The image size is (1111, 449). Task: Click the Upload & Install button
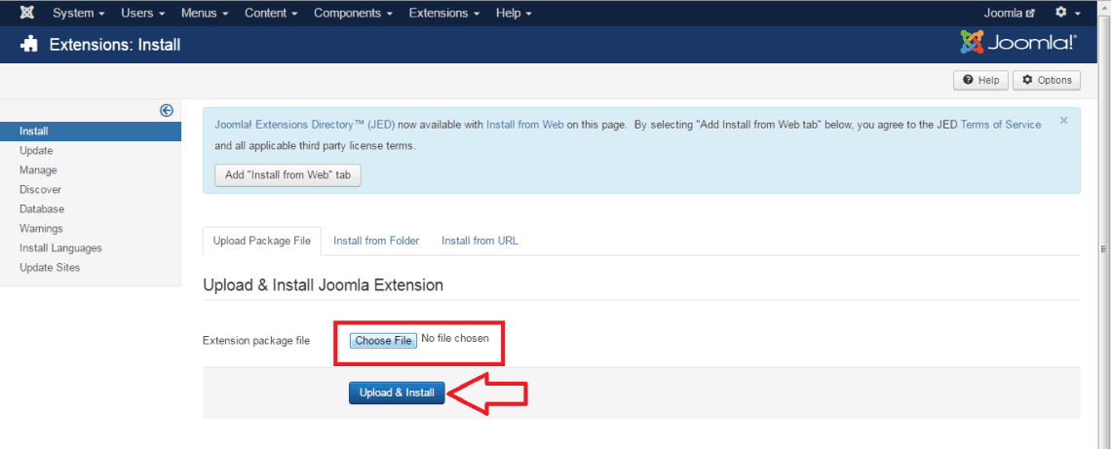[397, 393]
